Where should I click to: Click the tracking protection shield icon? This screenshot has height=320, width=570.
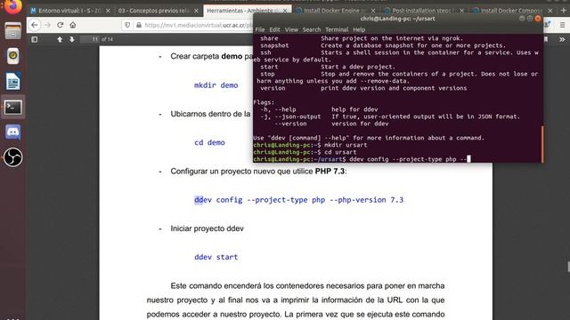[x=127, y=25]
